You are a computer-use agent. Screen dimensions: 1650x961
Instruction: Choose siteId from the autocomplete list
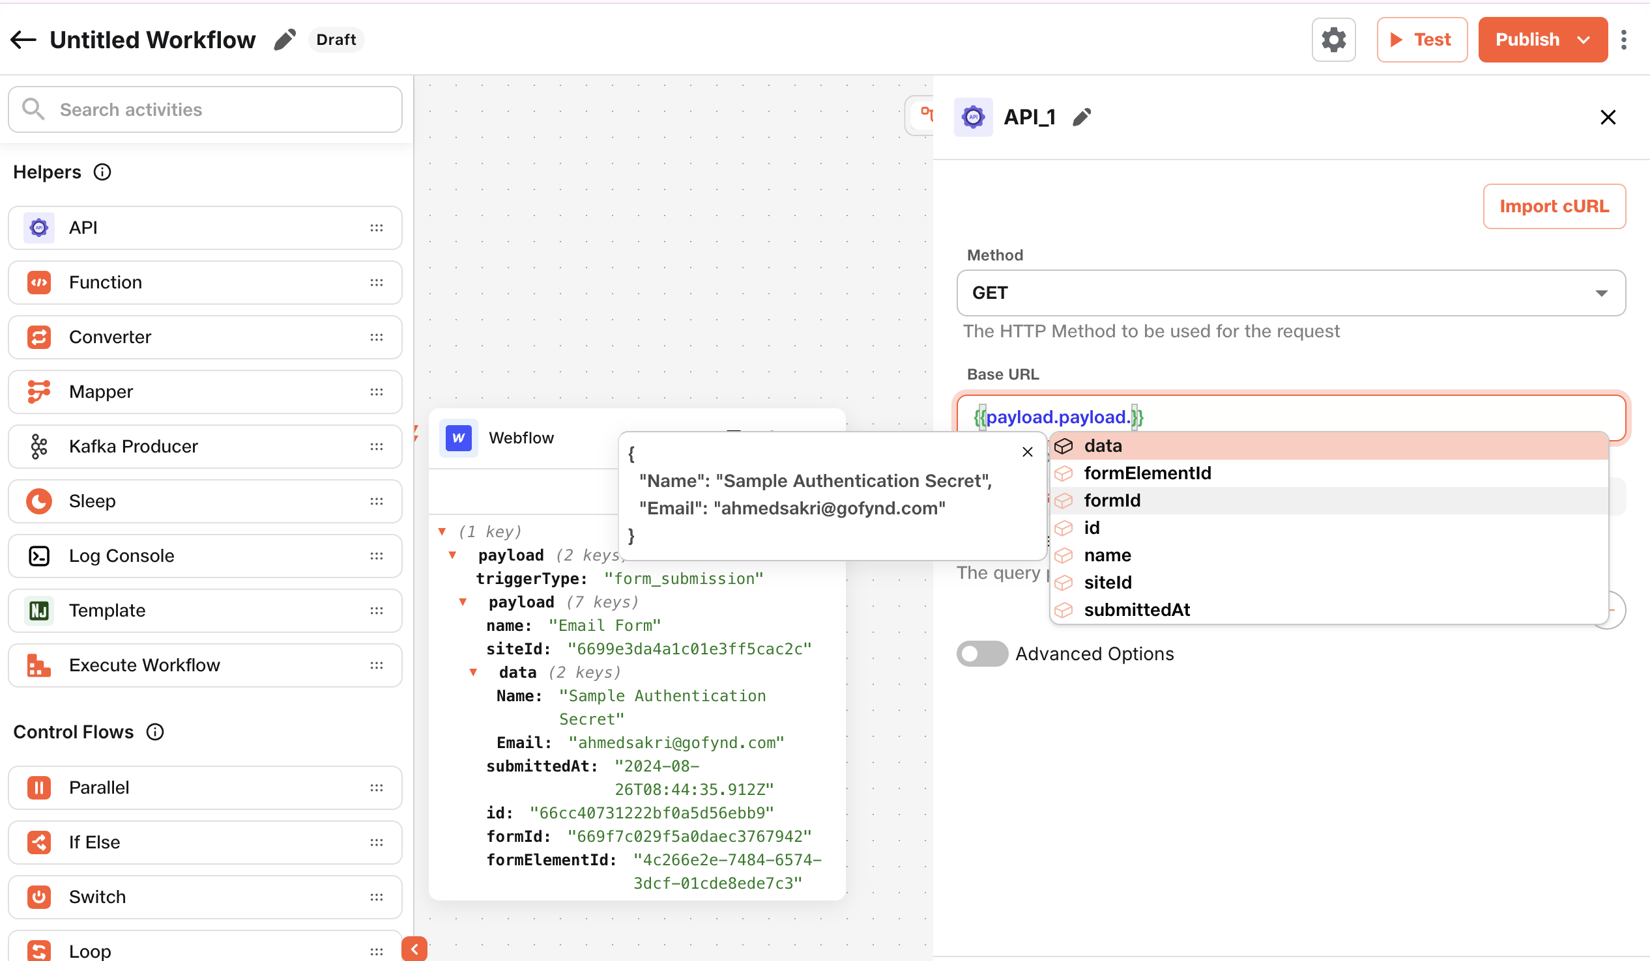point(1329,582)
